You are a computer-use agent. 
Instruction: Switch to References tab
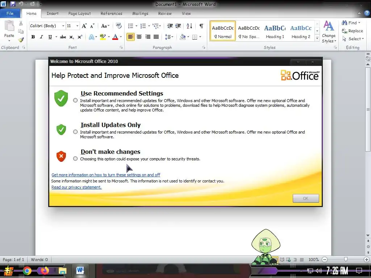coord(112,13)
